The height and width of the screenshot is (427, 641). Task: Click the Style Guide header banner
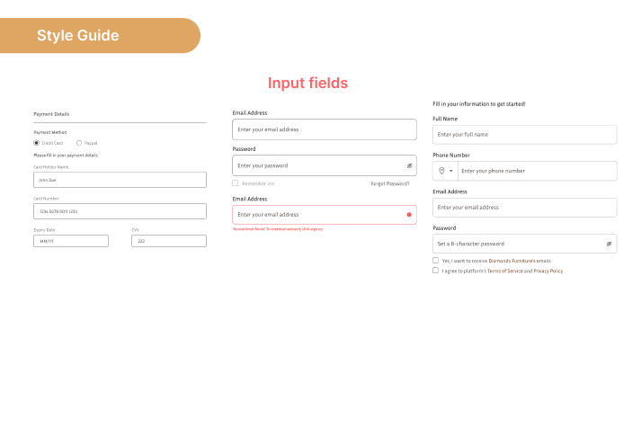[99, 36]
